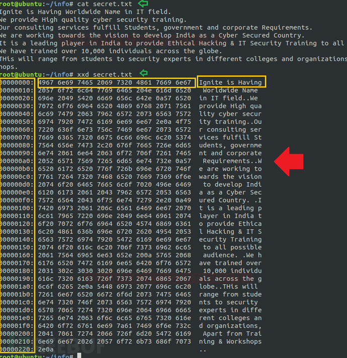Click the 'cat secret.txt' command text

(105, 4)
